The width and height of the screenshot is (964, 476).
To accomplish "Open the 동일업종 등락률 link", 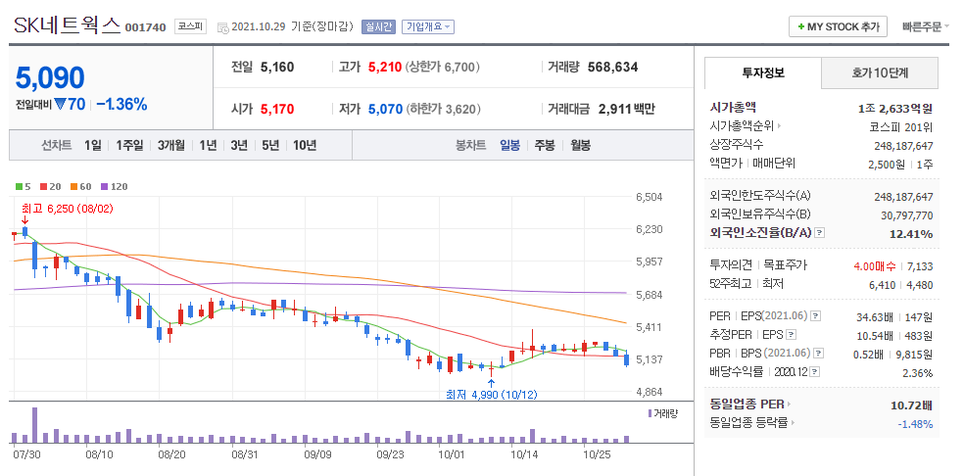I will click(751, 423).
